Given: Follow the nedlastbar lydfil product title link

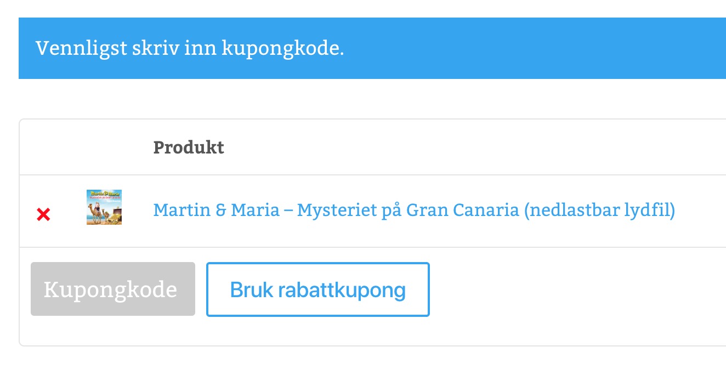Looking at the screenshot, I should click(x=414, y=211).
